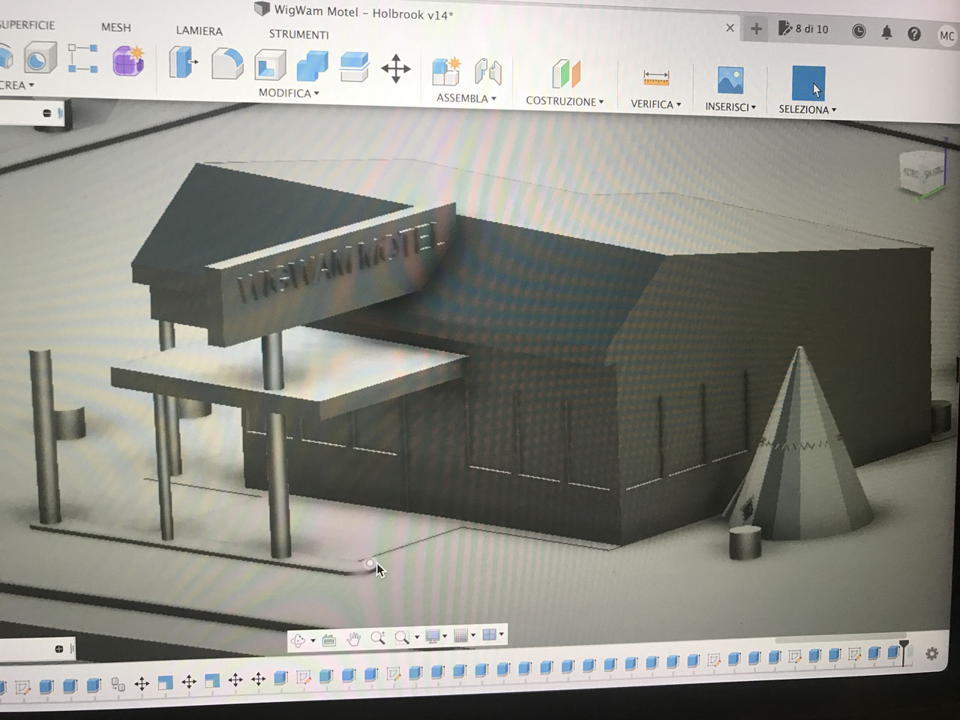Screen dimensions: 960x720
Task: Select the Press Pull tool
Action: [x=183, y=62]
